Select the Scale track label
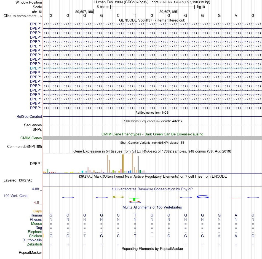The width and height of the screenshot is (262, 259). coord(37,7)
